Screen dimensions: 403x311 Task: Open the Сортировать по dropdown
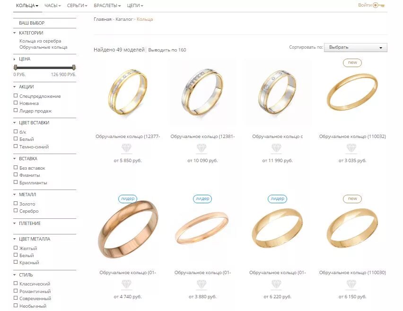[355, 48]
